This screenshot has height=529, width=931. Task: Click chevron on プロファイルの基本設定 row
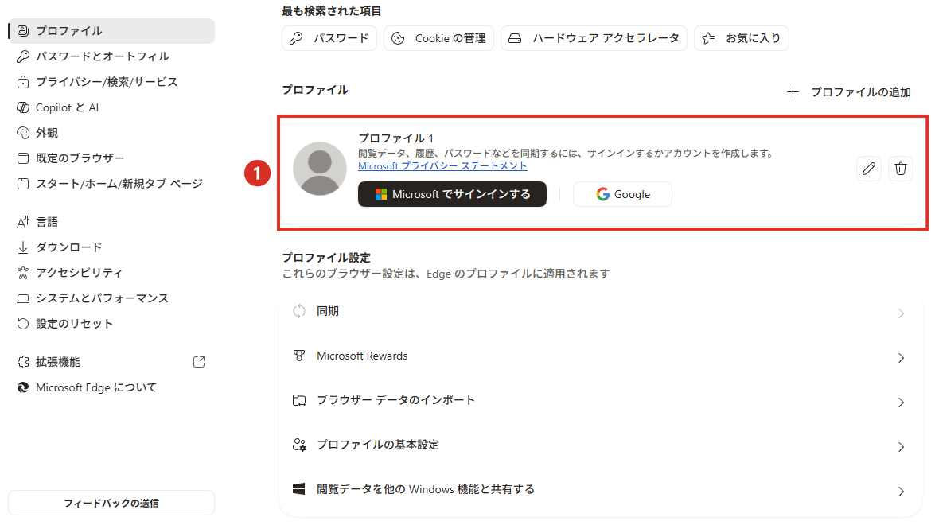[x=901, y=447]
